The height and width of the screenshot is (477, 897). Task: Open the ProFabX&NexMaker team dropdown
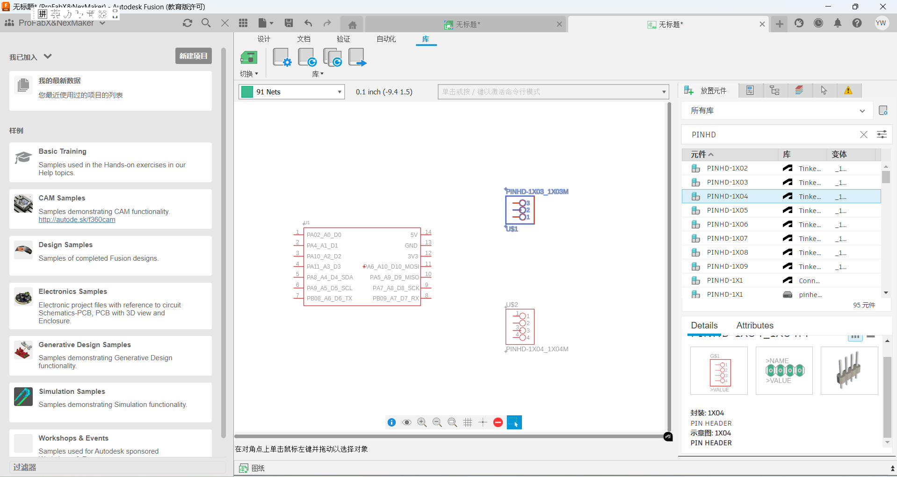pyautogui.click(x=102, y=23)
